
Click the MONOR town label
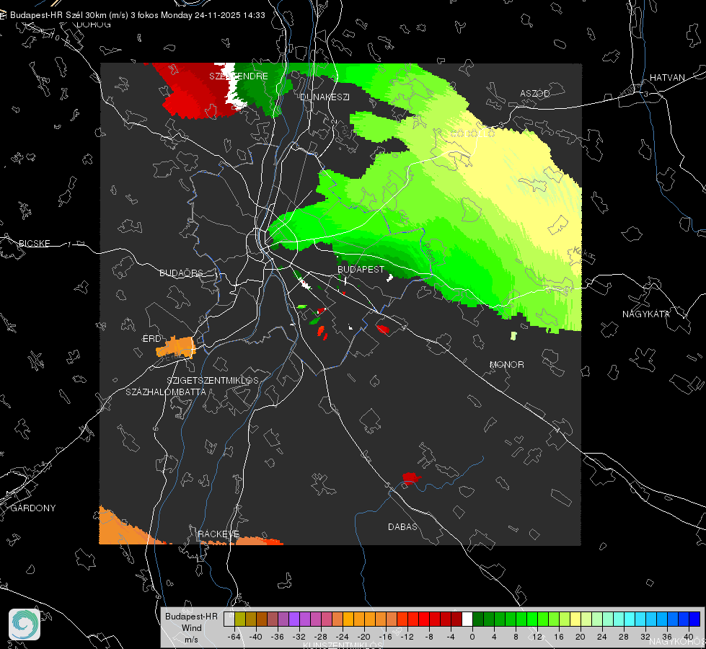(x=506, y=365)
